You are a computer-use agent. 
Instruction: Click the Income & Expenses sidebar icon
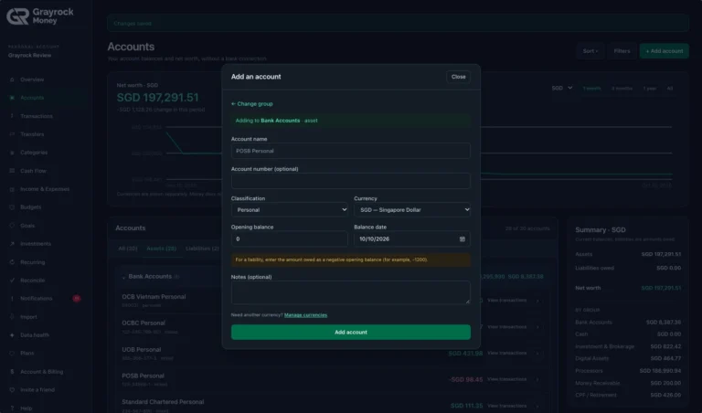click(12, 189)
